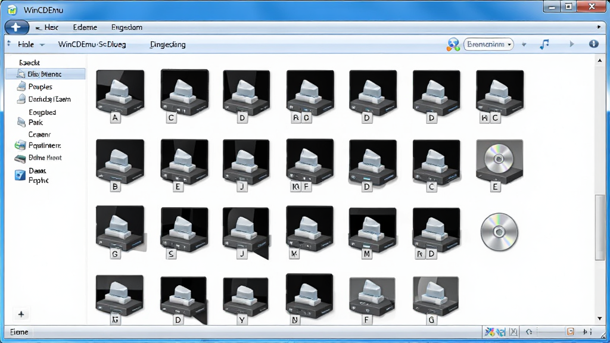Click the rotate arrow icon in the status bar
Screen dimensions: 610x343
point(529,332)
